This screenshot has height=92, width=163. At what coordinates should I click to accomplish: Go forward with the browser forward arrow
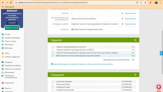point(7,3)
